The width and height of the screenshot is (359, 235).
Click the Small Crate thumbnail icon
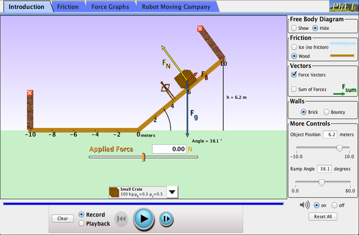click(114, 192)
